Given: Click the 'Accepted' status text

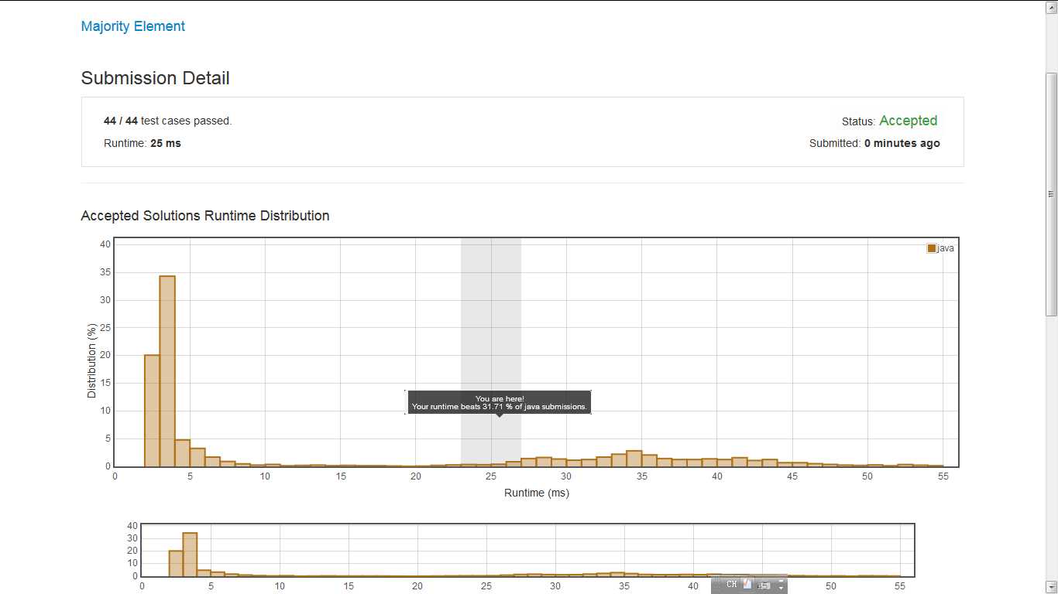Looking at the screenshot, I should (x=909, y=121).
